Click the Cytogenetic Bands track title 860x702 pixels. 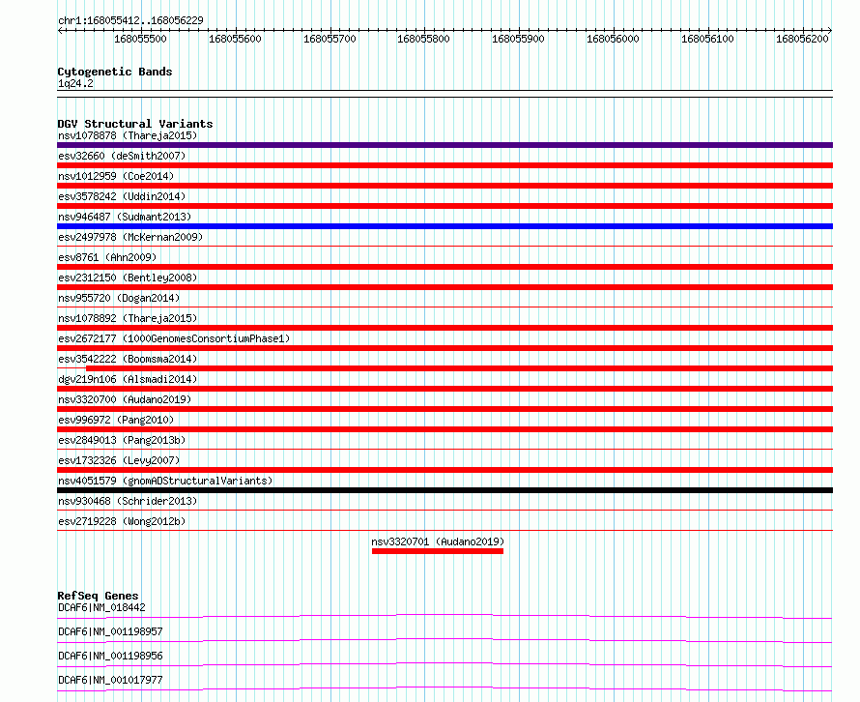pos(115,72)
